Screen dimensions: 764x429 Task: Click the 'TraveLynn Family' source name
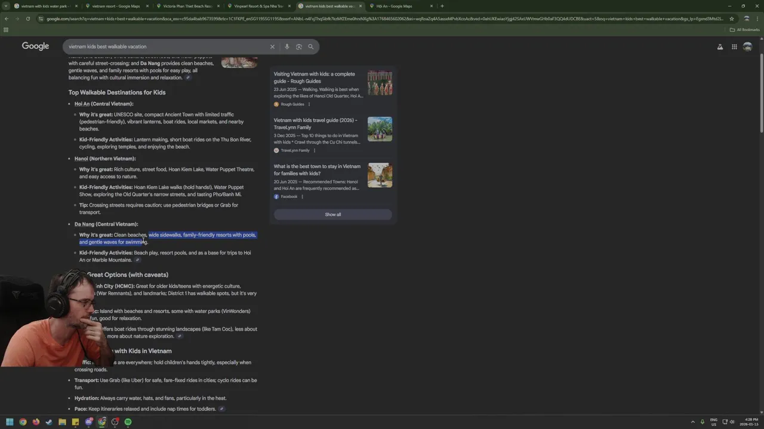click(x=295, y=150)
